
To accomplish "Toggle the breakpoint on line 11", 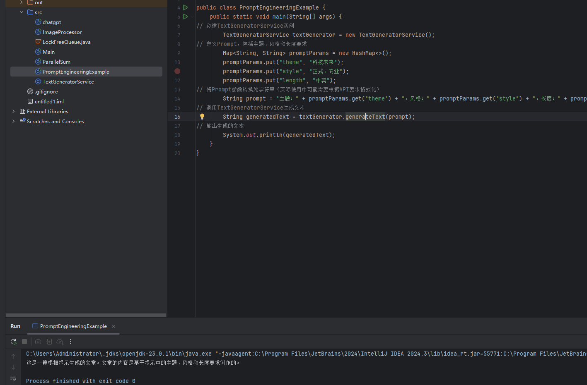I will [177, 71].
